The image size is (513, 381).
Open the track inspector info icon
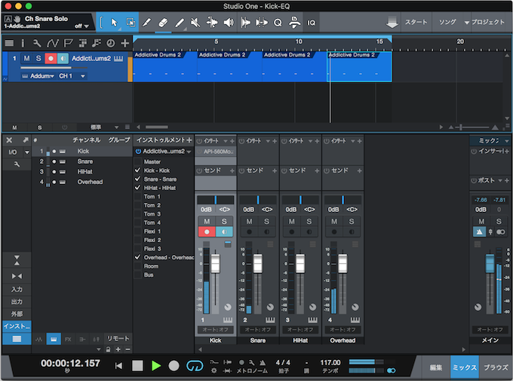pyautogui.click(x=23, y=43)
